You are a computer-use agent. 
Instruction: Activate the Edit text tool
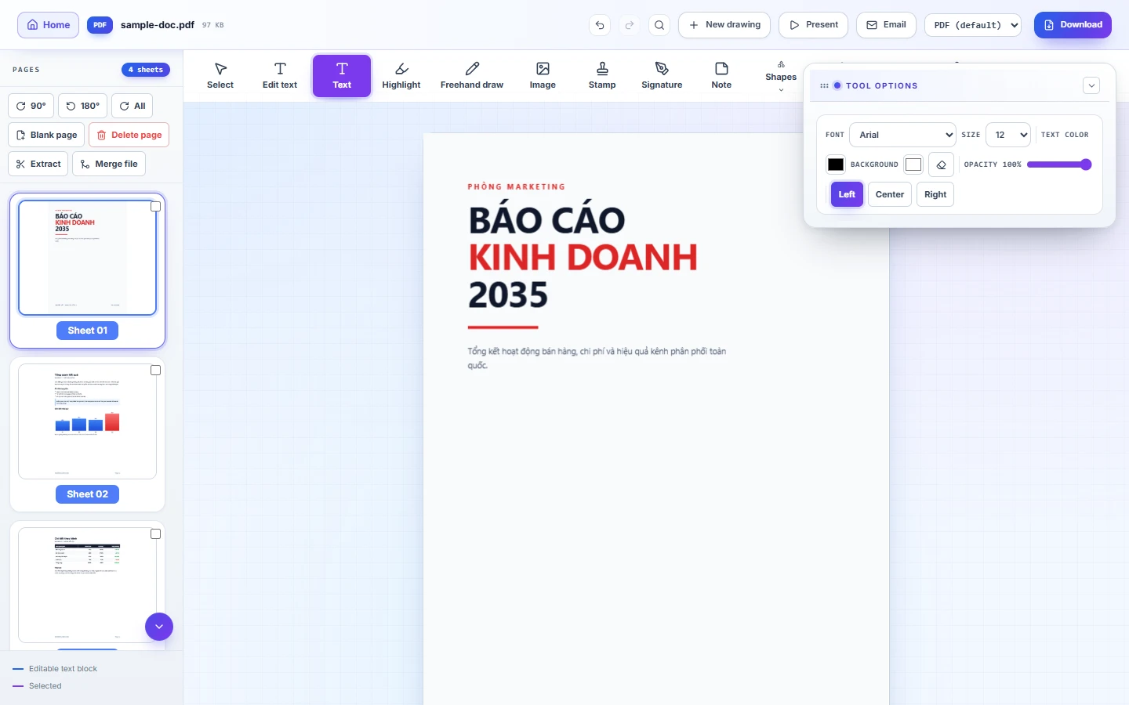click(x=280, y=76)
